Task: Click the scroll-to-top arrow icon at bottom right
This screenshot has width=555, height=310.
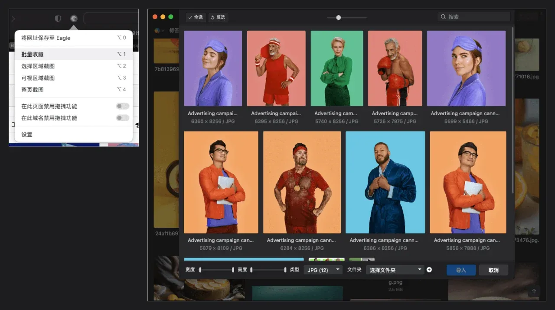Action: pos(534,291)
